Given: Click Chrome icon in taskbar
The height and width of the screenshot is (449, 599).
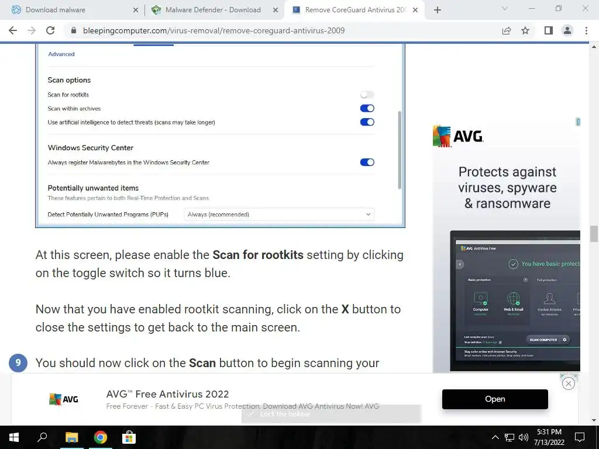Looking at the screenshot, I should pos(101,437).
